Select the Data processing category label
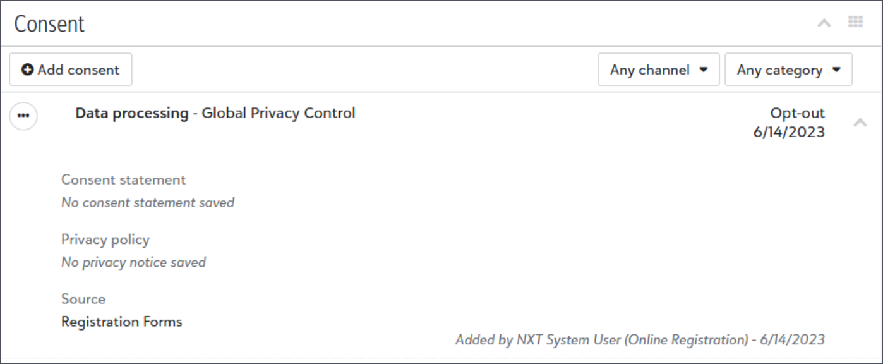Viewport: 883px width, 364px height. pos(132,113)
